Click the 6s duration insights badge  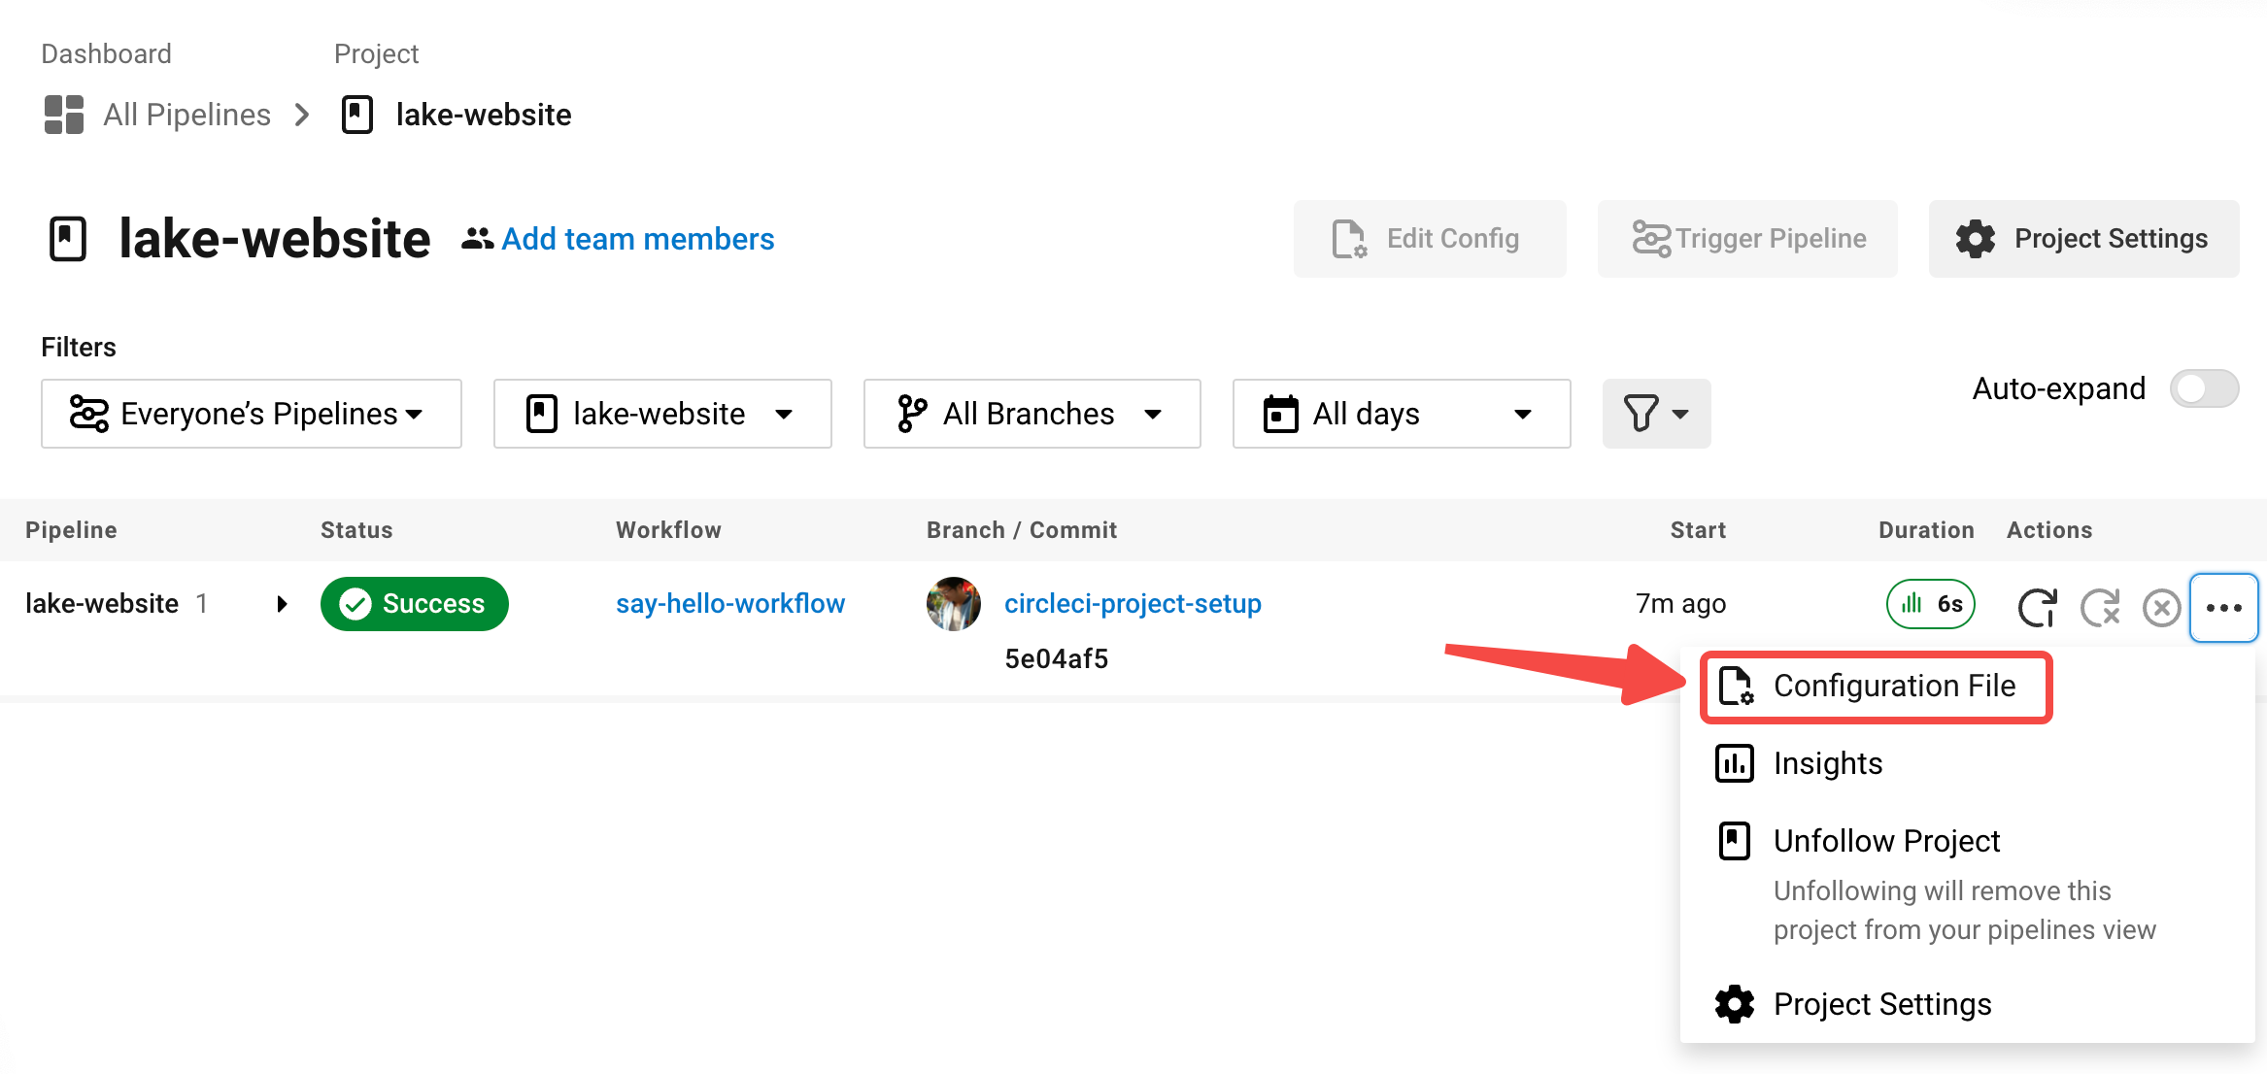pyautogui.click(x=1930, y=604)
